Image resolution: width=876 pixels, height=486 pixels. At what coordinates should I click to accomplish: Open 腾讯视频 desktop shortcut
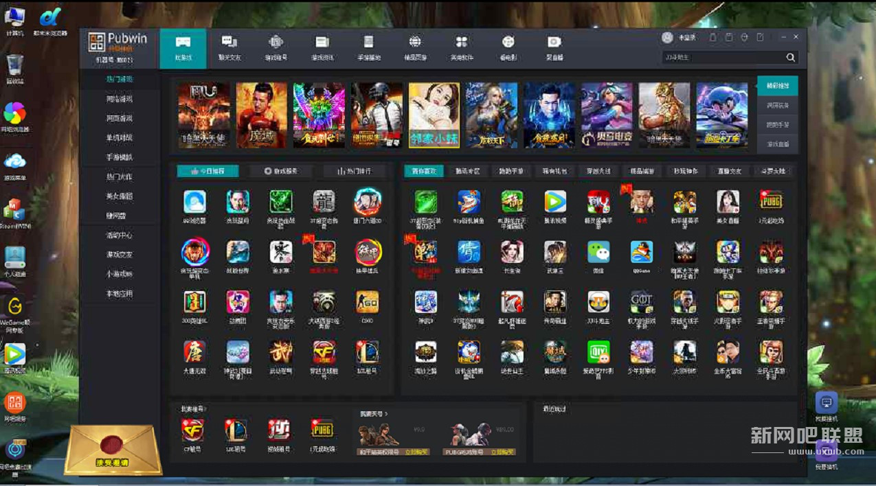point(14,354)
